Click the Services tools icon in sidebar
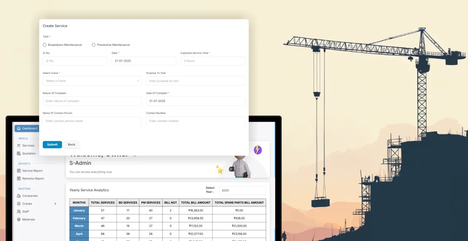The height and width of the screenshot is (241, 468). 19,146
